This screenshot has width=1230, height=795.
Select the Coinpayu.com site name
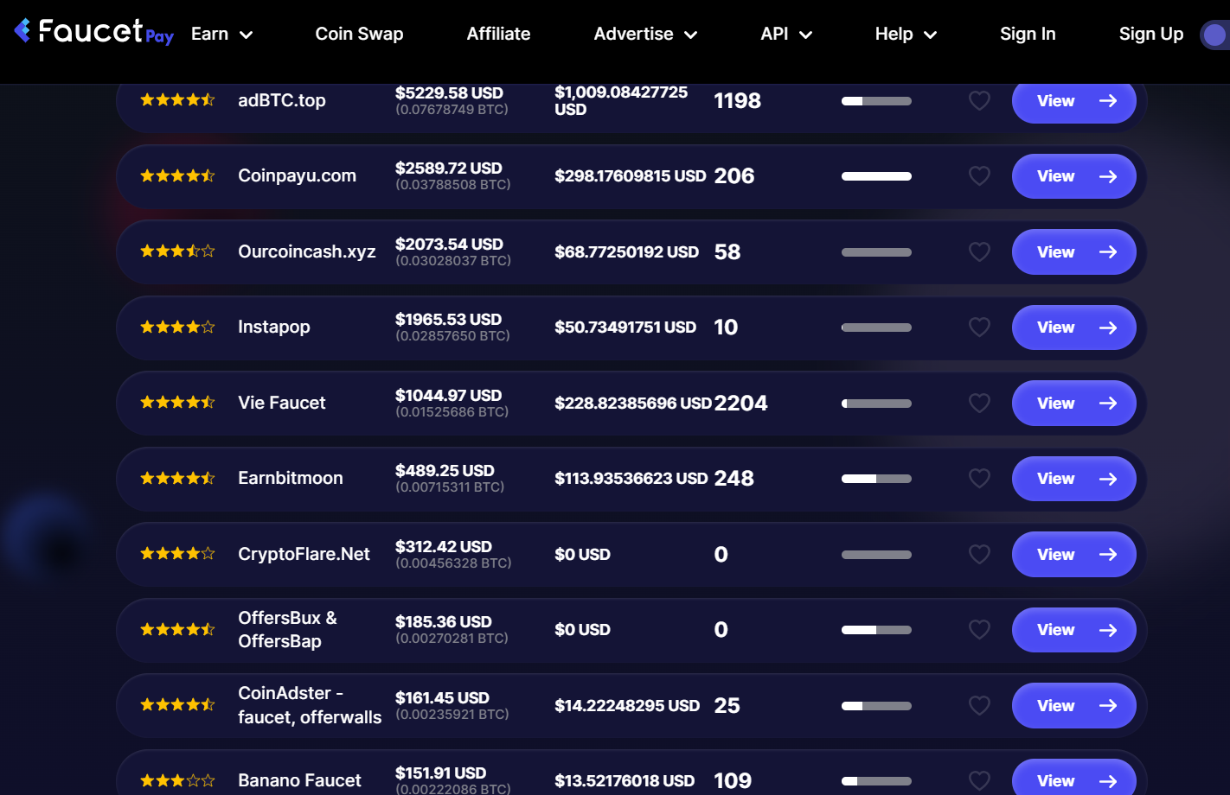(x=297, y=175)
